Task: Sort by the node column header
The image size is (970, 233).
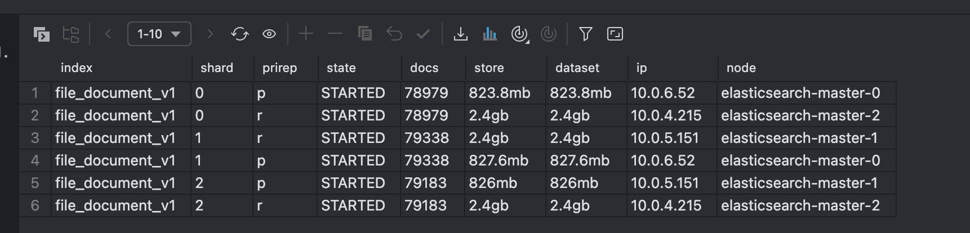Action: [741, 68]
